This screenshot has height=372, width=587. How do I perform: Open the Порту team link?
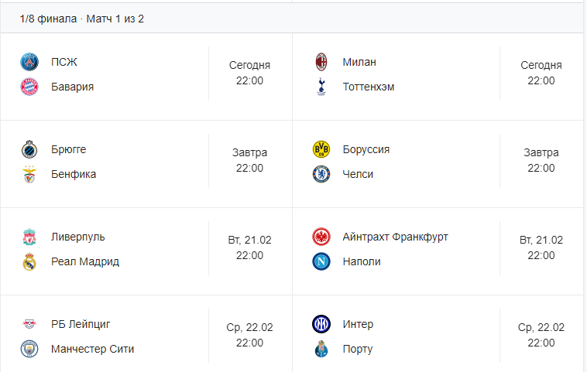[x=357, y=349]
